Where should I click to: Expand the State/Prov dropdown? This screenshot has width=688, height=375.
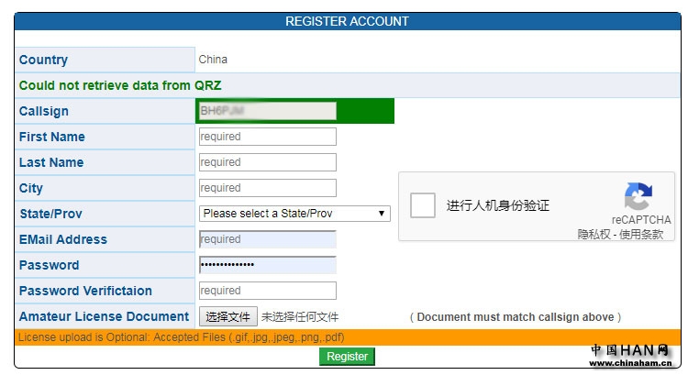pos(294,214)
